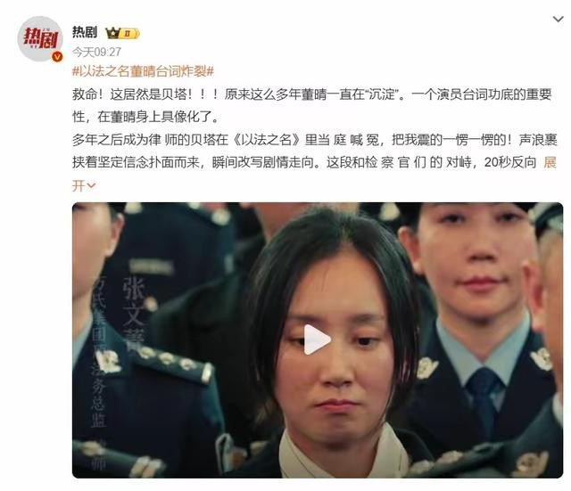571x491 pixels.
Task: Open hashtag #以法之名董晴台词炸裂#
Action: click(x=143, y=71)
